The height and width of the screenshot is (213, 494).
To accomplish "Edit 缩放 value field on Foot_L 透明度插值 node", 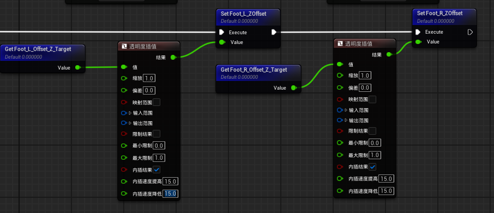I will [149, 78].
